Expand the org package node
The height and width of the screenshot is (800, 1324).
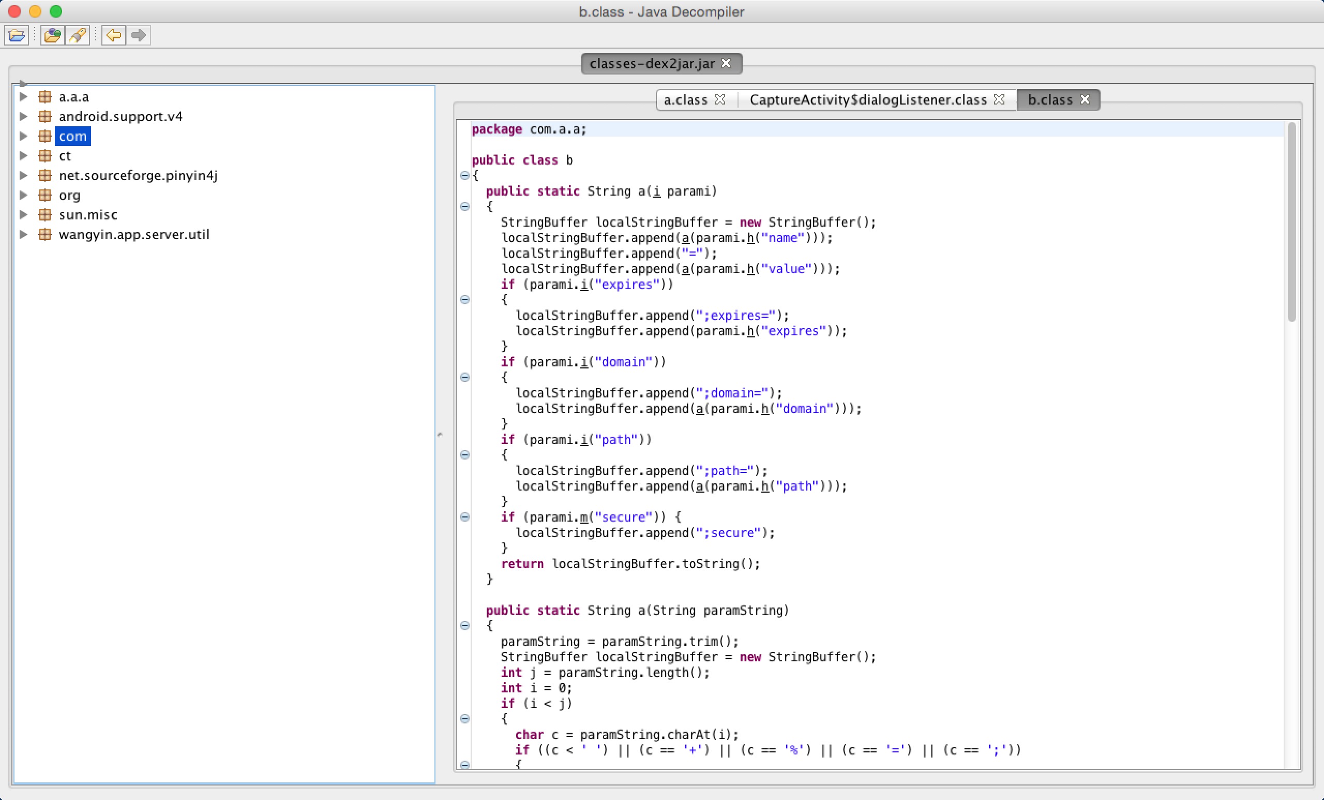[23, 195]
